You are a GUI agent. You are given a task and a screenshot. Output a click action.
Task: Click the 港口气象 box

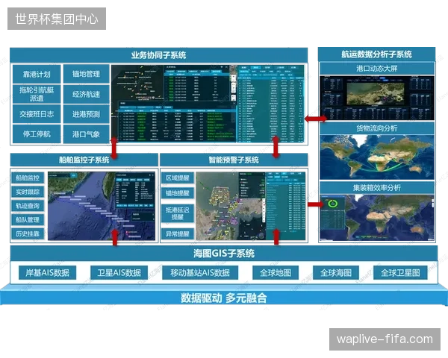tap(86, 134)
